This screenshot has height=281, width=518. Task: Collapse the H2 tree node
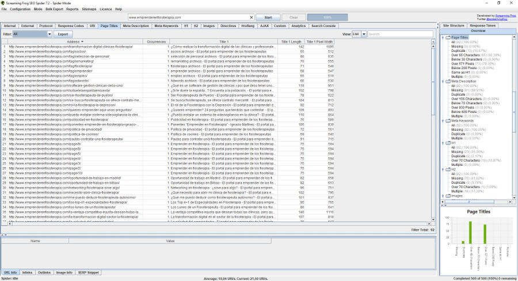pos(443,170)
